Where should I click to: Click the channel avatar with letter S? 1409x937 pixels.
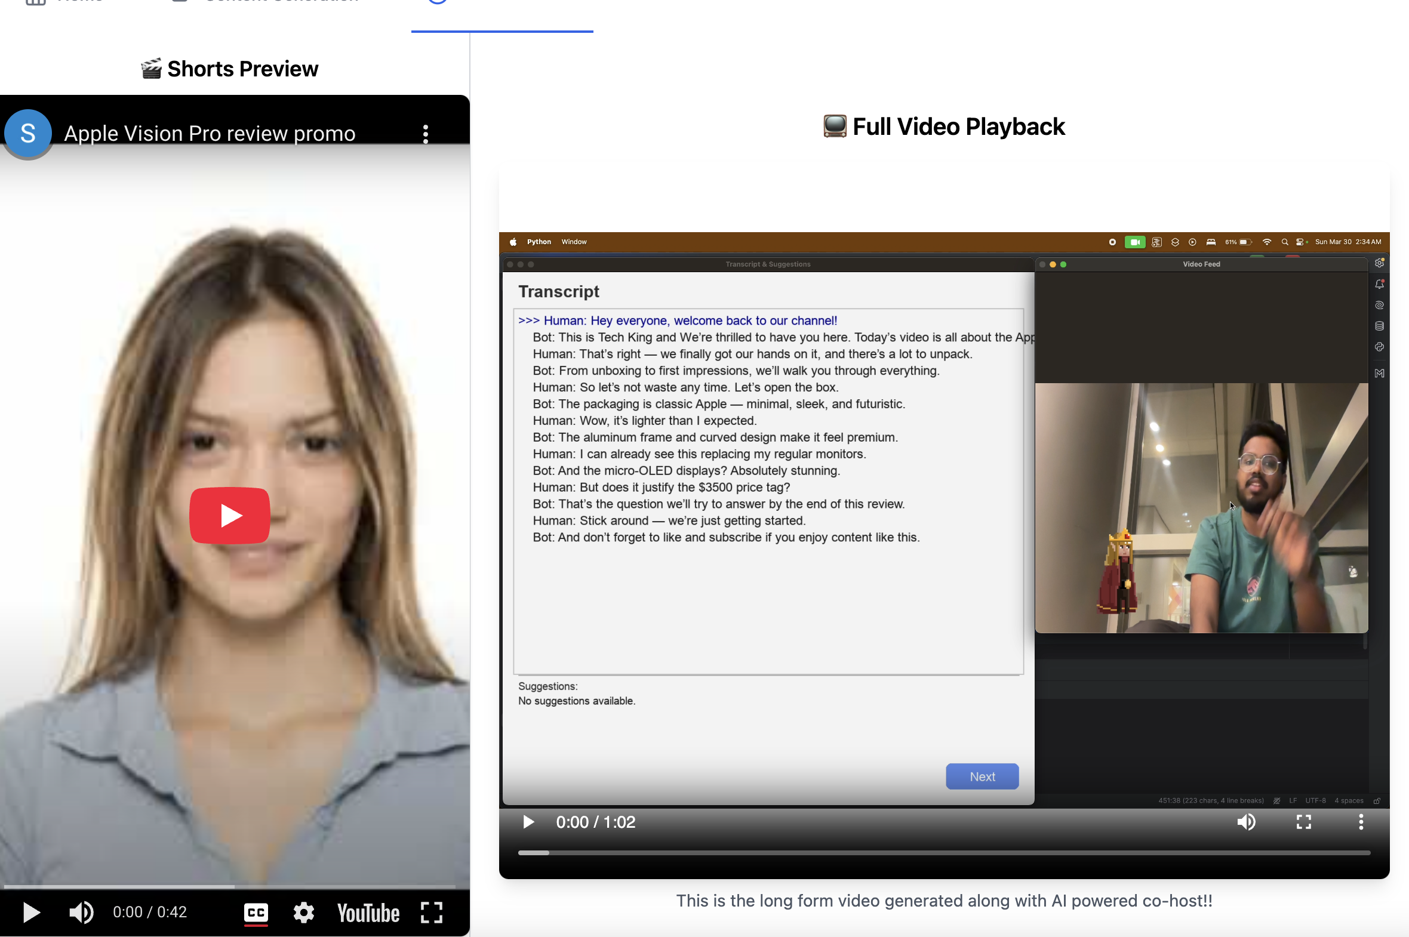click(27, 132)
